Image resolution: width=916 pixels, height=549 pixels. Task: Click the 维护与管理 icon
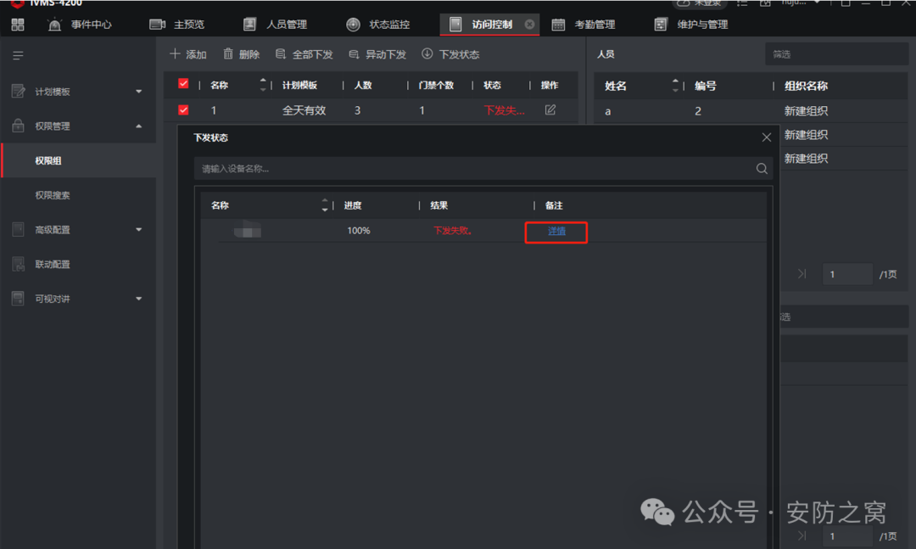[x=661, y=25]
